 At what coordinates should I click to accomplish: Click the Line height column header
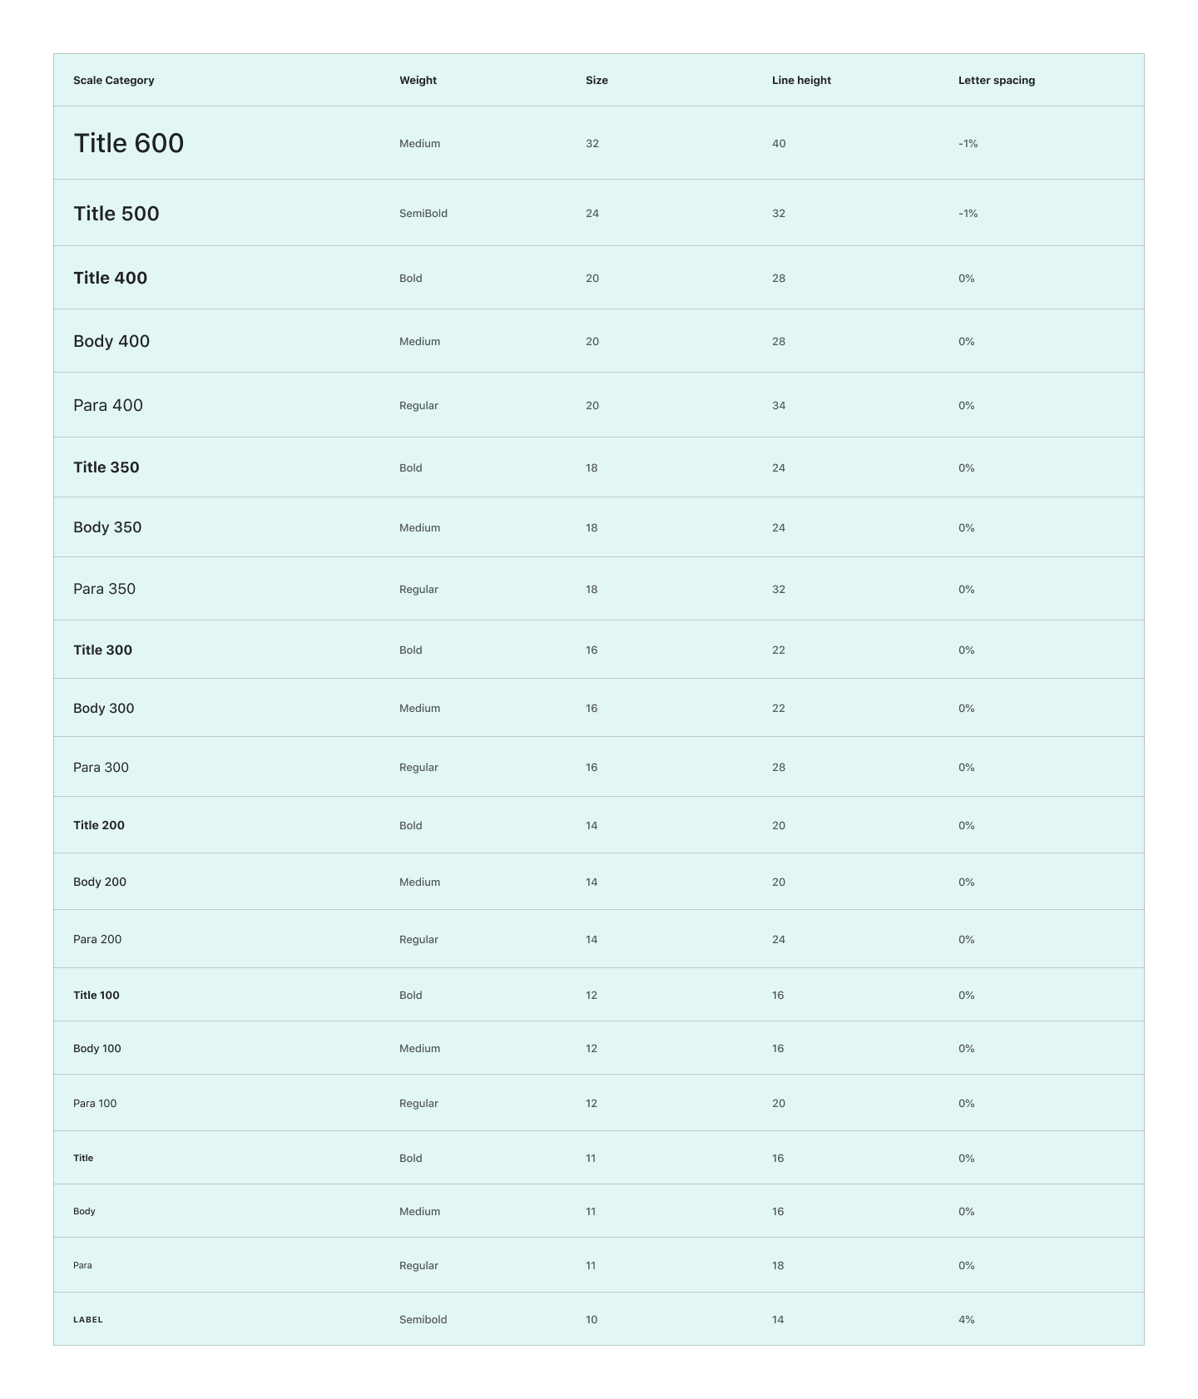pyautogui.click(x=801, y=81)
